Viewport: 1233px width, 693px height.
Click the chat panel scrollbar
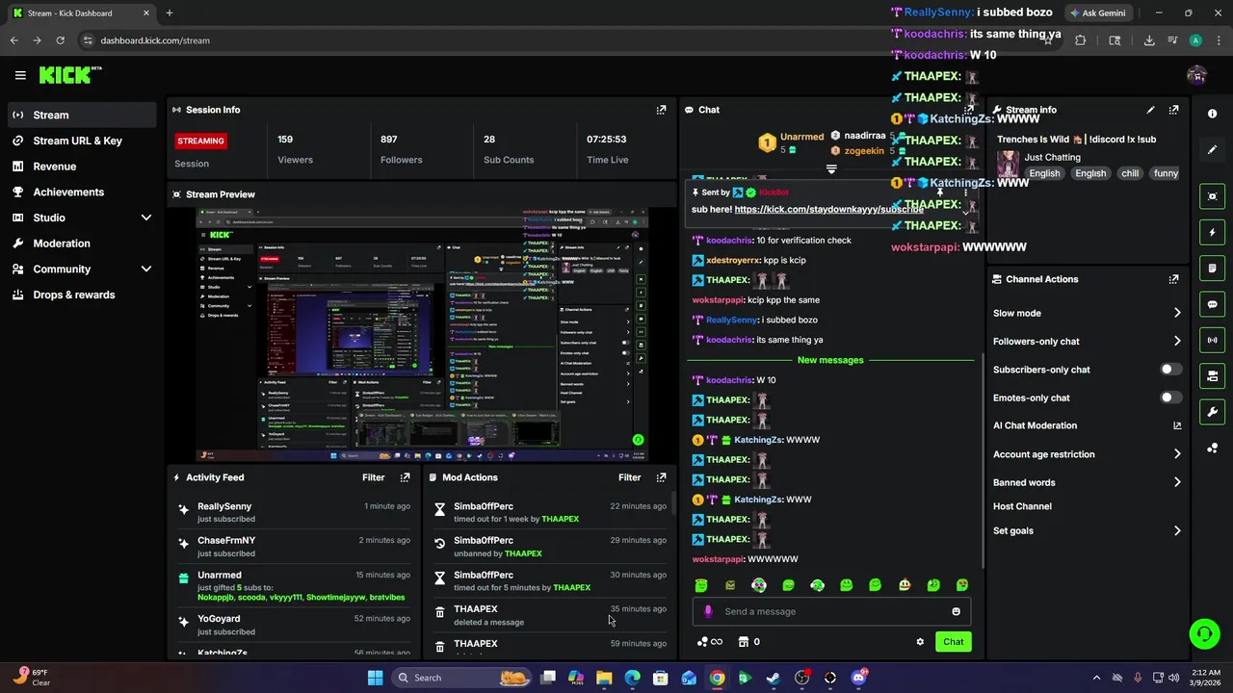click(982, 462)
